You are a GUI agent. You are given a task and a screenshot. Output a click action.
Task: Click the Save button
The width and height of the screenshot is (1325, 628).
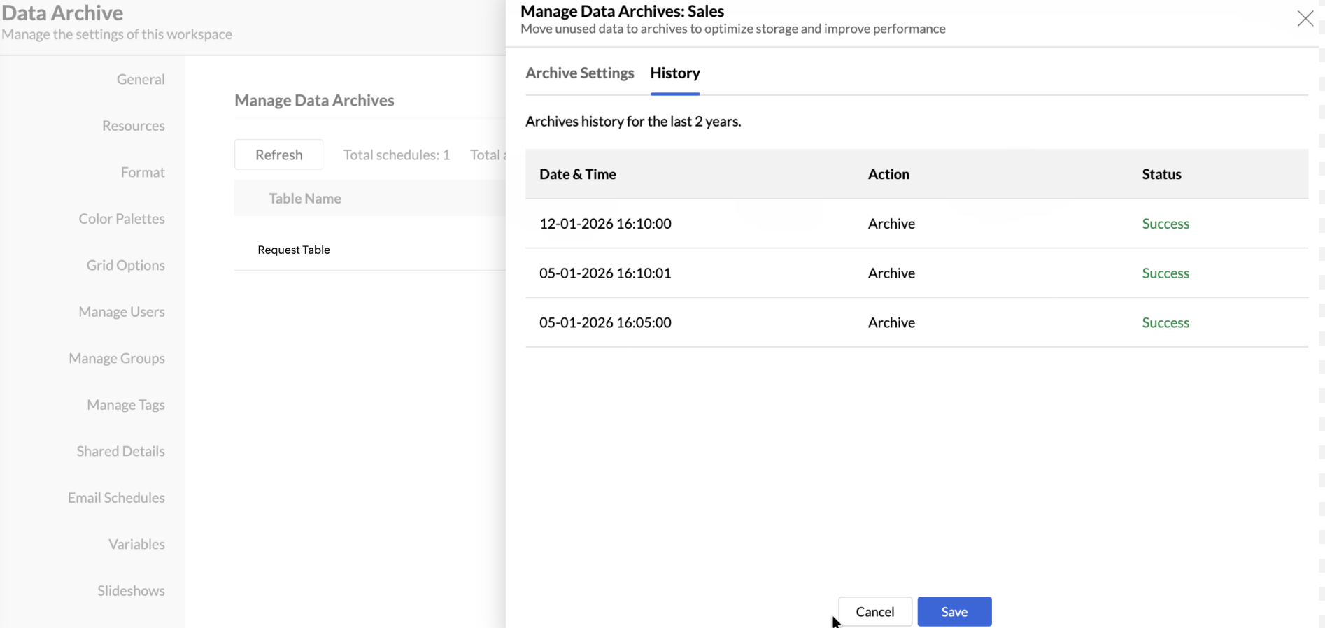[954, 611]
